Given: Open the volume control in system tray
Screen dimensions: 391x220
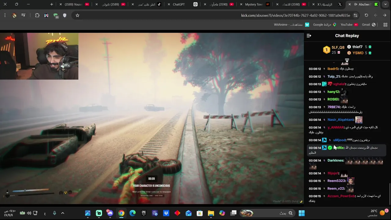Looking at the screenshot, I should tap(29, 213).
